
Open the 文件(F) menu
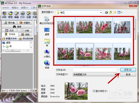[x=6, y=8]
